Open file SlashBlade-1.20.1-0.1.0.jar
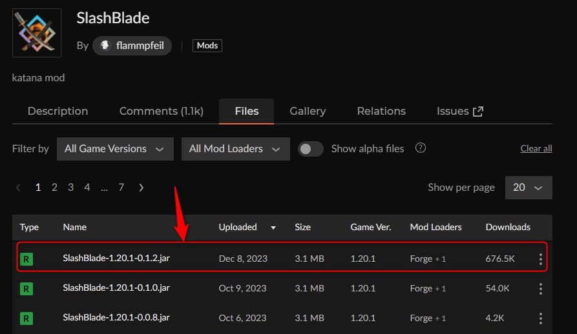577x334 pixels. [x=116, y=288]
